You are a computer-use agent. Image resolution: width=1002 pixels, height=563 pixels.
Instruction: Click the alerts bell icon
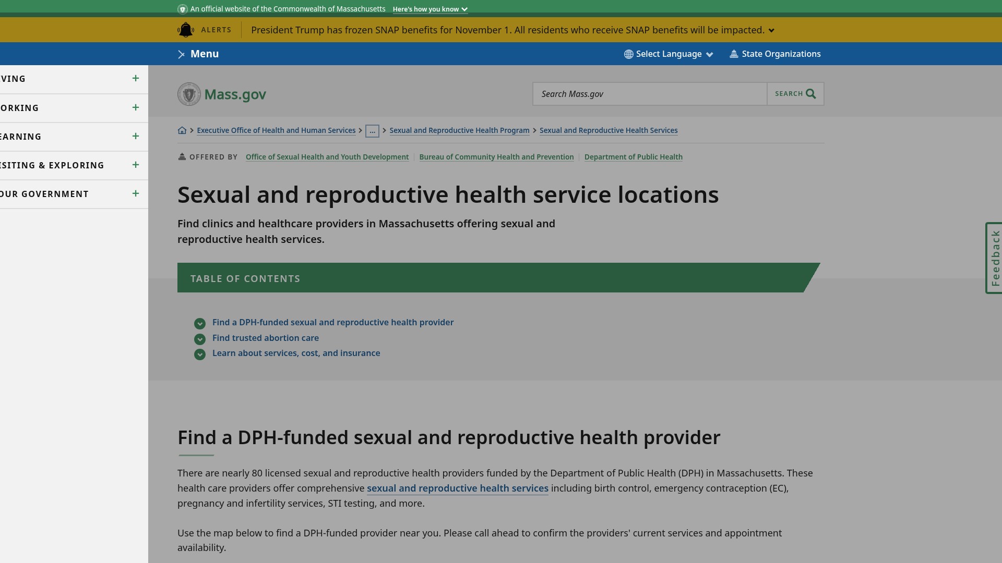tap(186, 30)
